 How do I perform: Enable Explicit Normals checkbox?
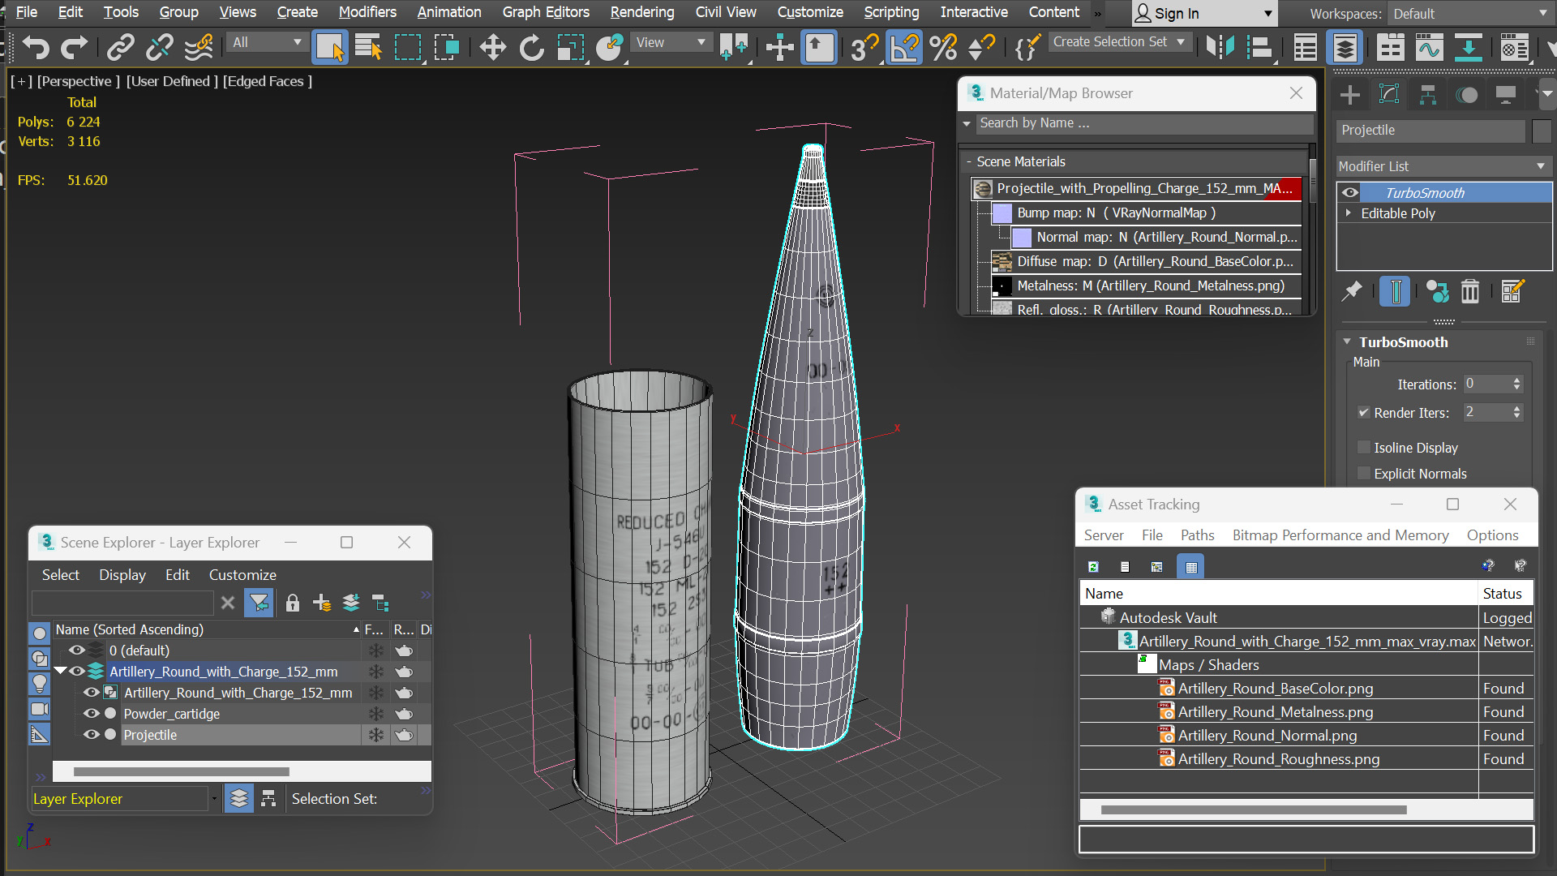point(1364,474)
